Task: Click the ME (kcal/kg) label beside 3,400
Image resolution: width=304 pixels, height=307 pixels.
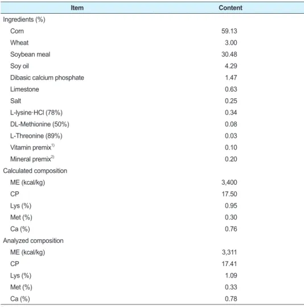Action: [28, 182]
